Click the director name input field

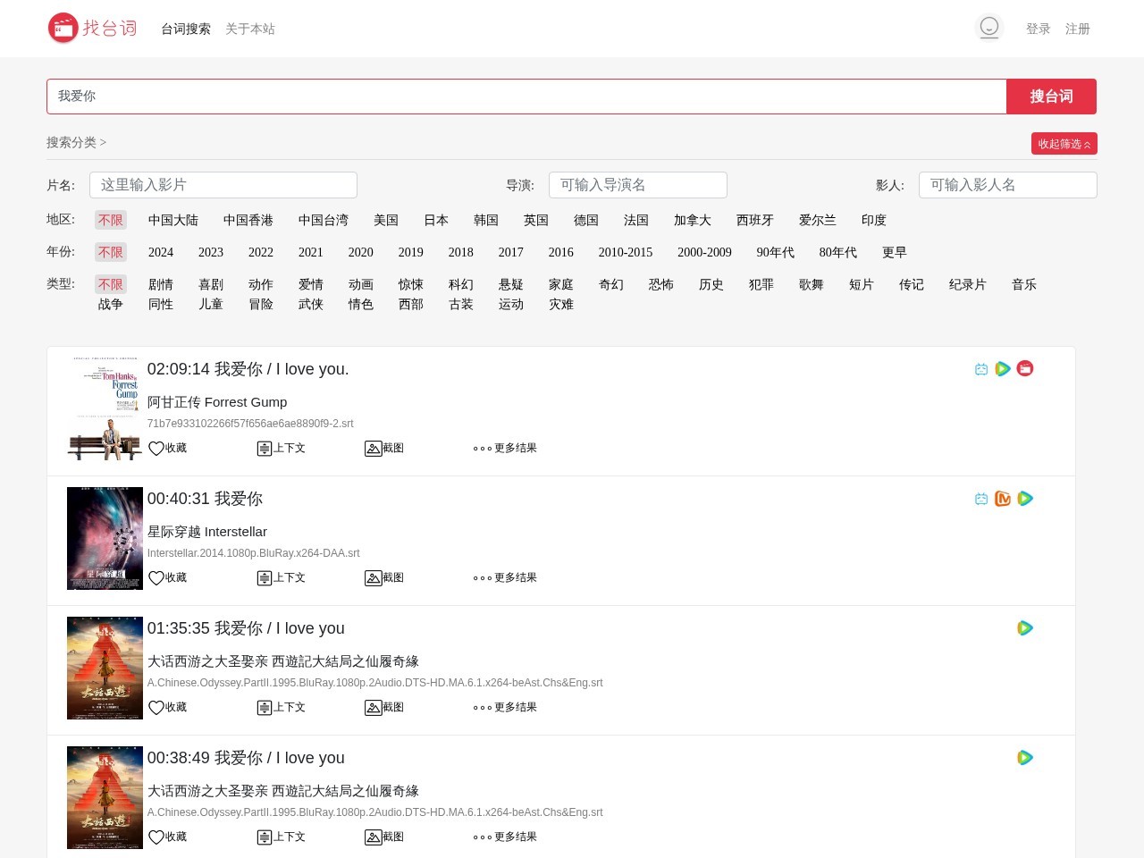pyautogui.click(x=637, y=185)
